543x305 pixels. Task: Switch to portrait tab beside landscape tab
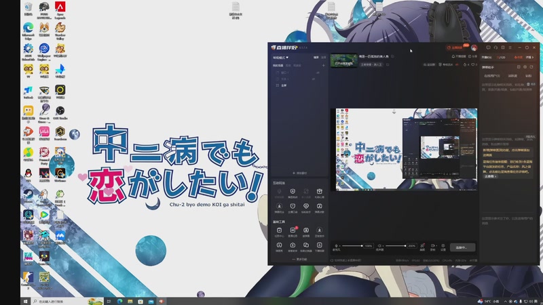coord(324,58)
